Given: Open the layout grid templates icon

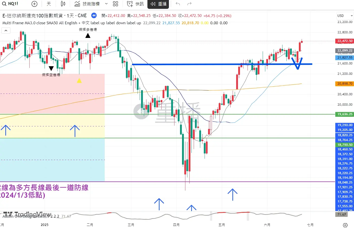Looking at the screenshot, I should coord(116,4).
